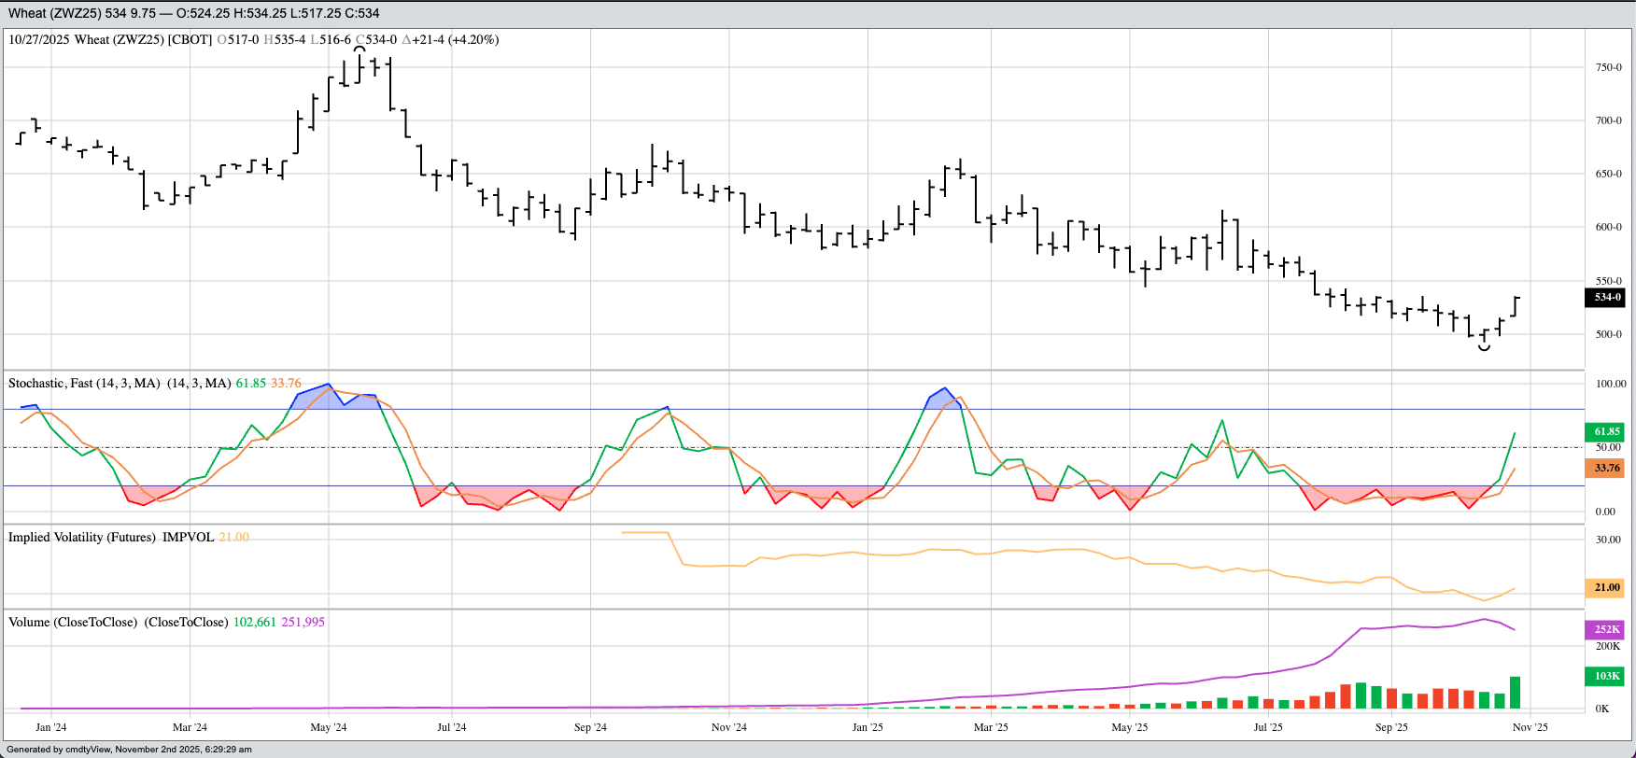The width and height of the screenshot is (1636, 758).
Task: Click the tallest green volume bar at right
Action: (1515, 692)
